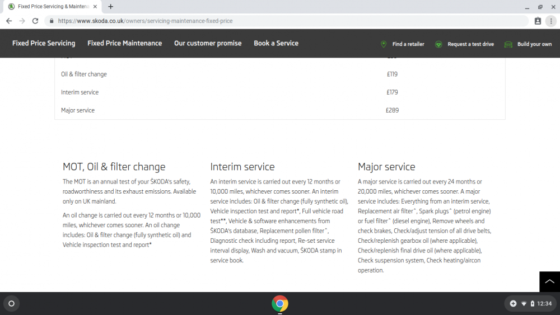Minimize the browser window

coord(527,7)
